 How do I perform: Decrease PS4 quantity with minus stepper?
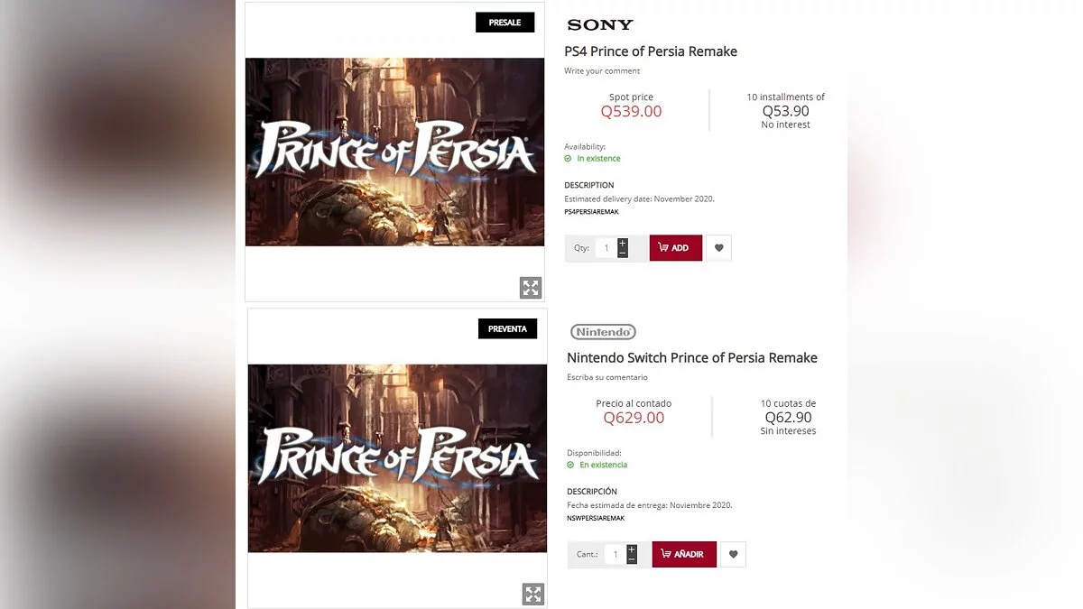(623, 254)
